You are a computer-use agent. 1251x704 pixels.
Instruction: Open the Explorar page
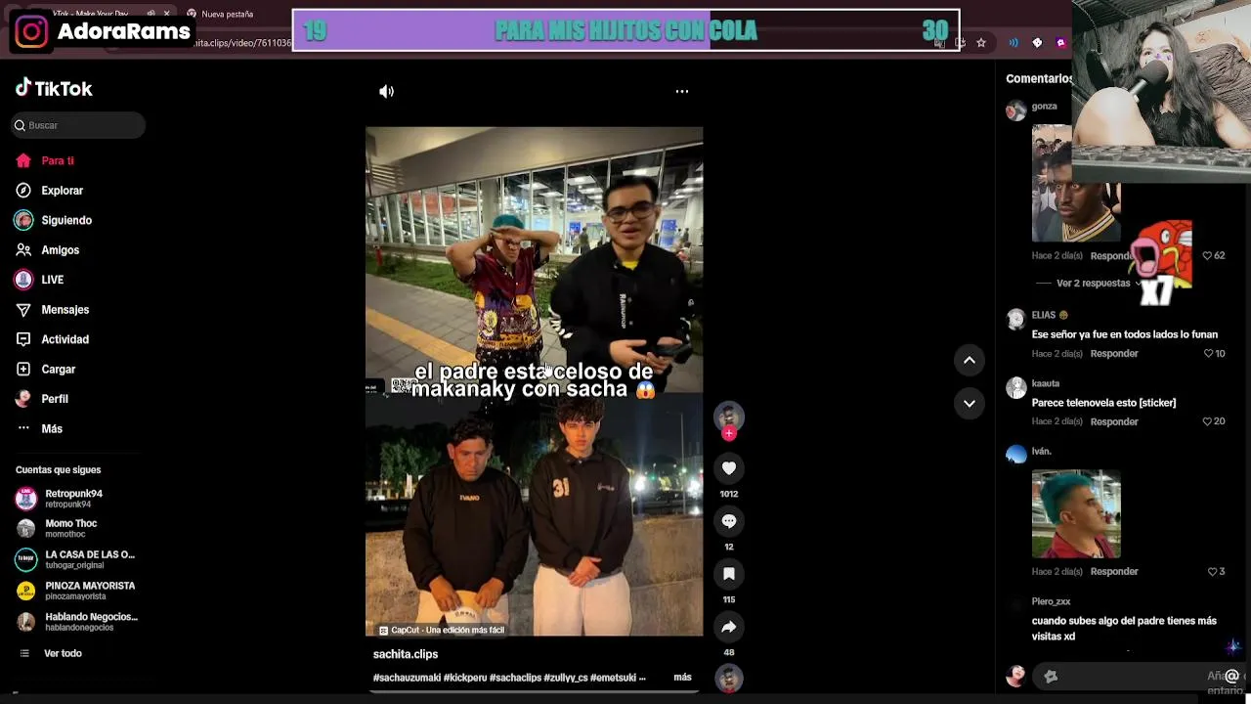63,191
